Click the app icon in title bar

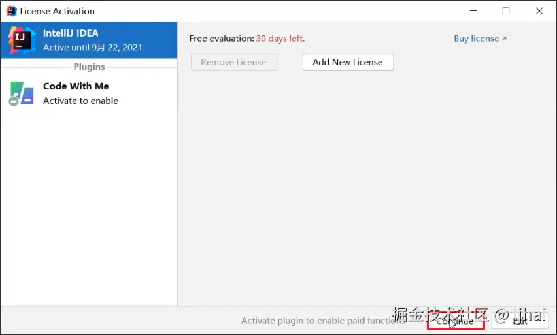point(11,11)
